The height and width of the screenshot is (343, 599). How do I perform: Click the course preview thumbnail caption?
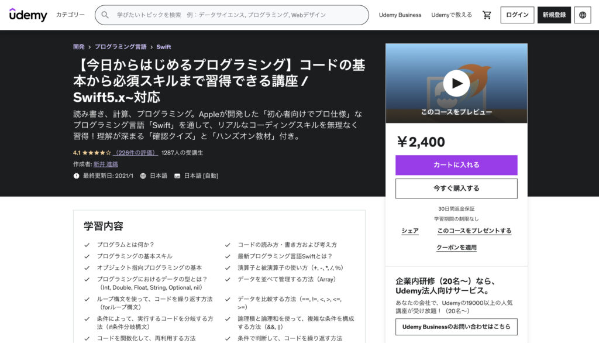(456, 112)
